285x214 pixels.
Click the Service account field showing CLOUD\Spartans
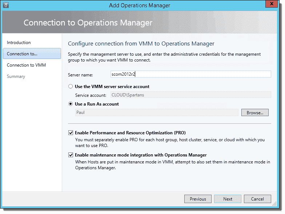[x=190, y=95]
